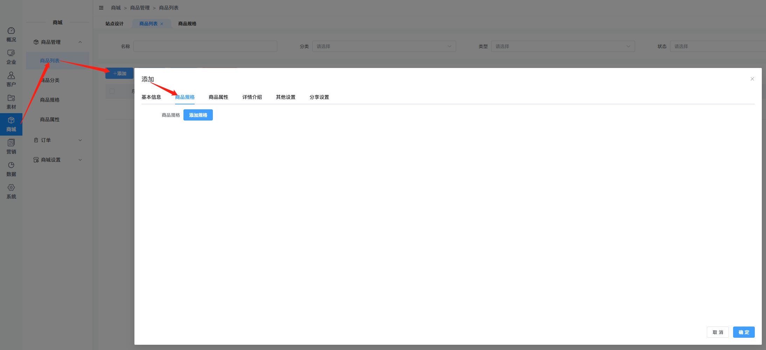766x350 pixels.
Task: Open the 企业 enterprise sidebar icon
Action: coord(11,57)
